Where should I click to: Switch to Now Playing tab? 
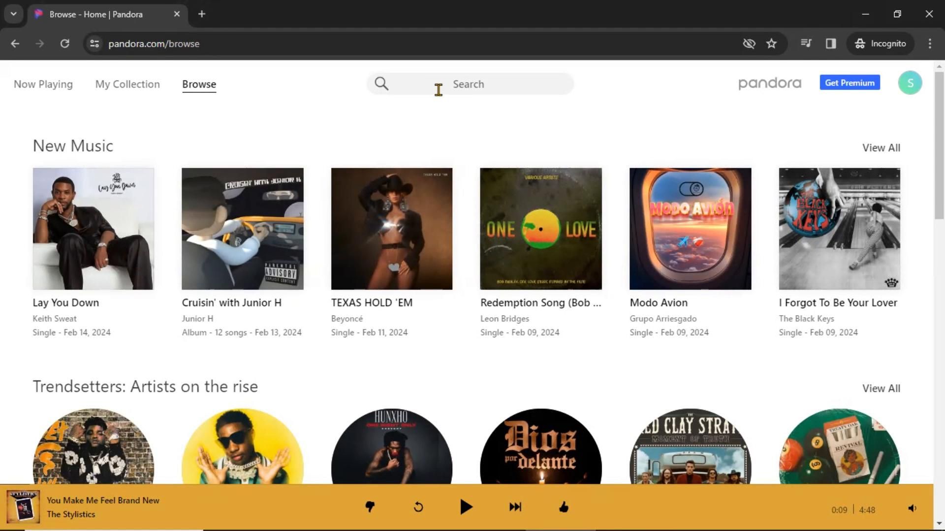(43, 84)
